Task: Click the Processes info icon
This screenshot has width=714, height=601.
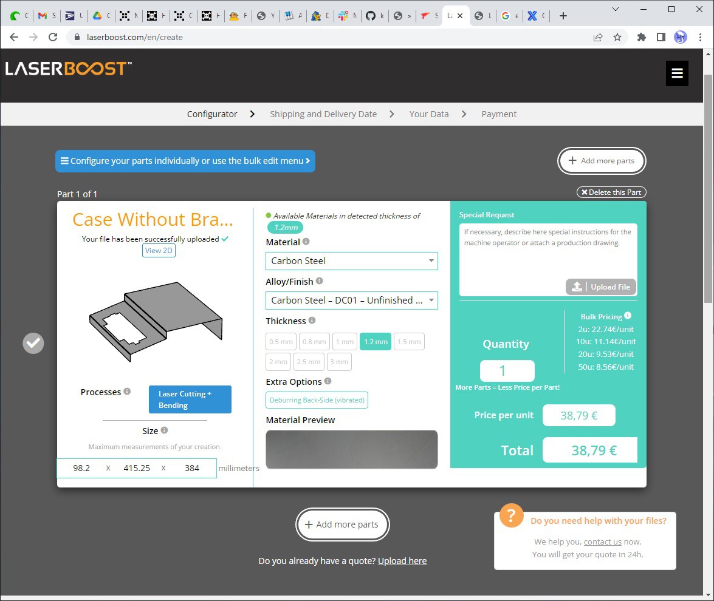Action: tap(127, 392)
